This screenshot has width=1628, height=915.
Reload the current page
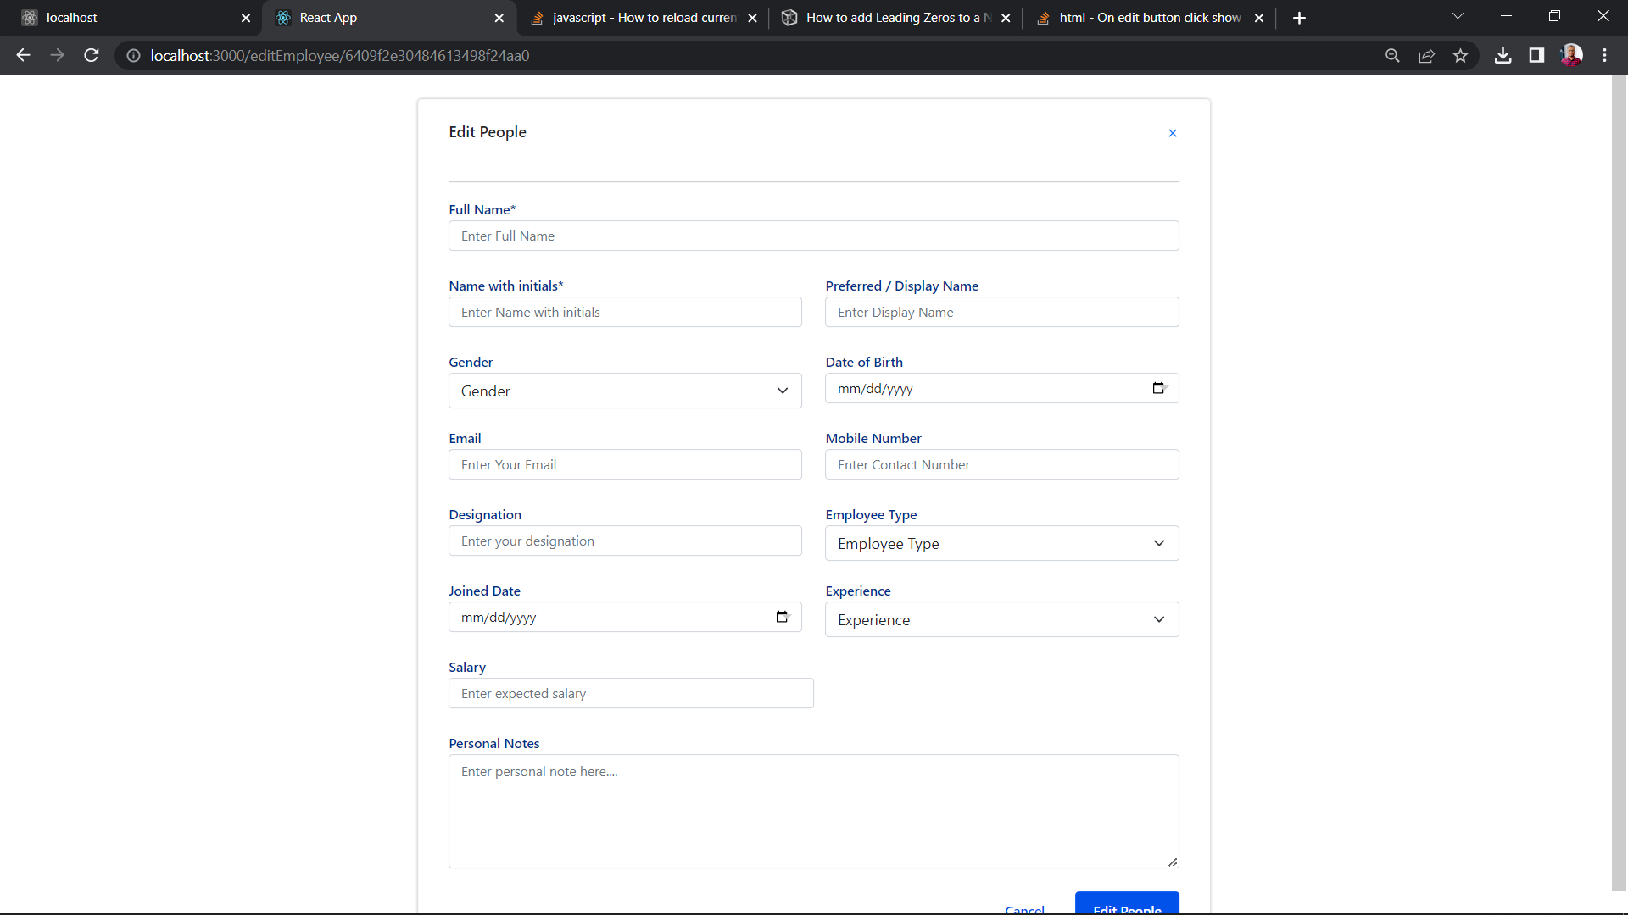(92, 55)
